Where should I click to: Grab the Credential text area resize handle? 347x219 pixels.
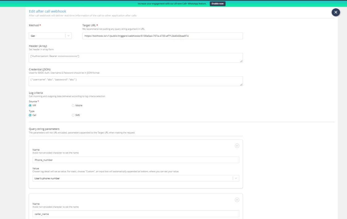(x=241, y=85)
